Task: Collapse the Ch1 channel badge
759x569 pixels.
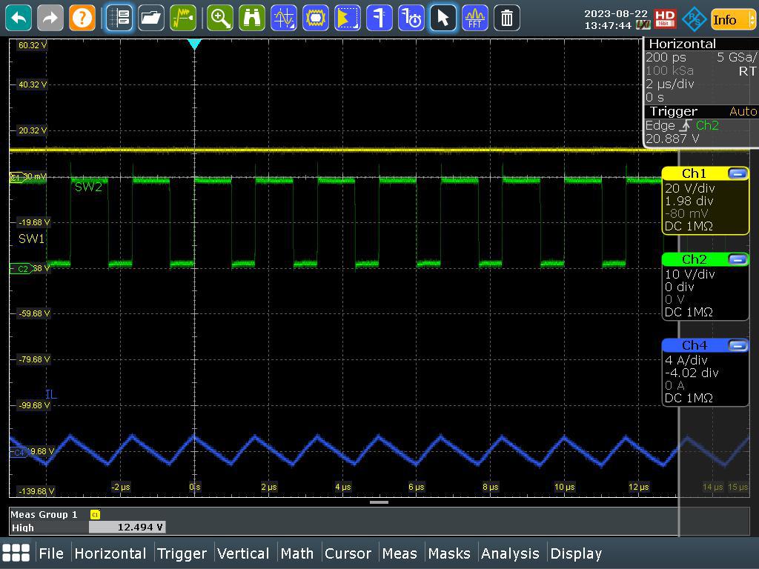Action: point(736,173)
